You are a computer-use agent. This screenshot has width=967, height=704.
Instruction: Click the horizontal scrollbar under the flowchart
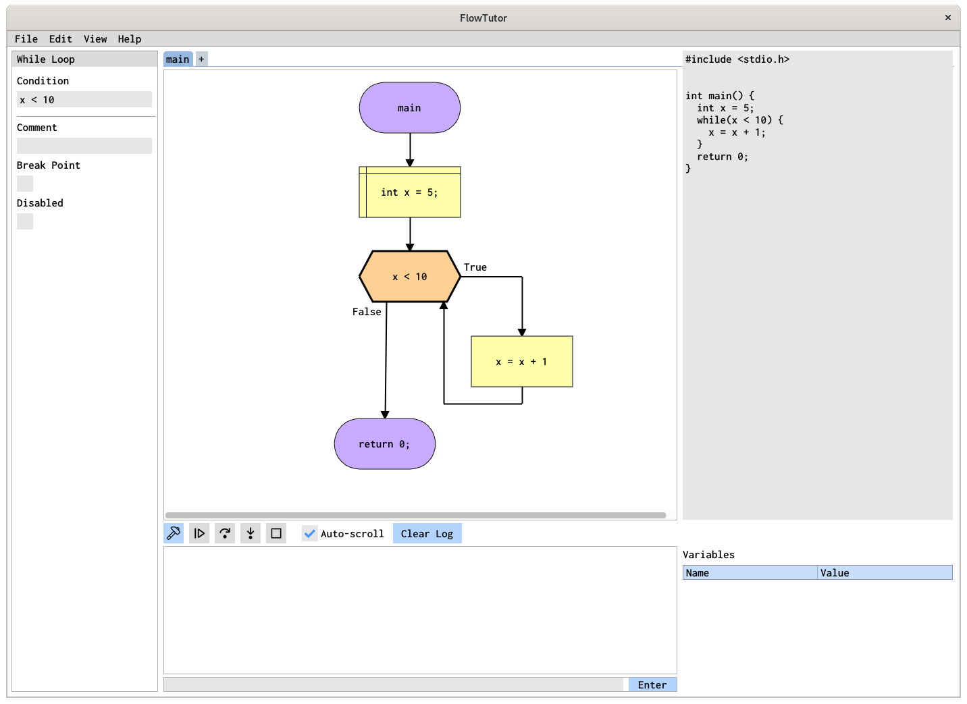[415, 515]
